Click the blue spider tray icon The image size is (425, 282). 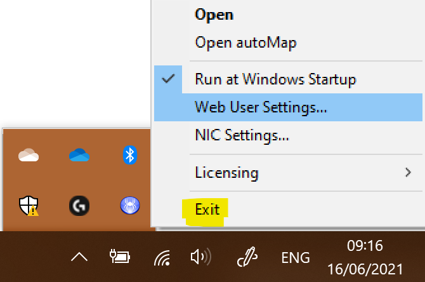(130, 205)
